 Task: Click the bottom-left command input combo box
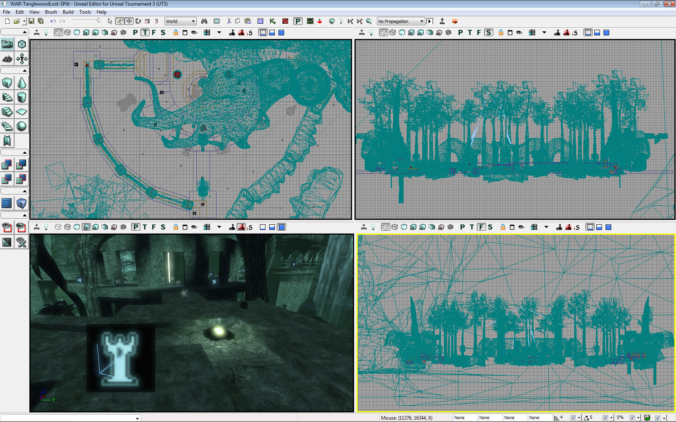[70, 418]
